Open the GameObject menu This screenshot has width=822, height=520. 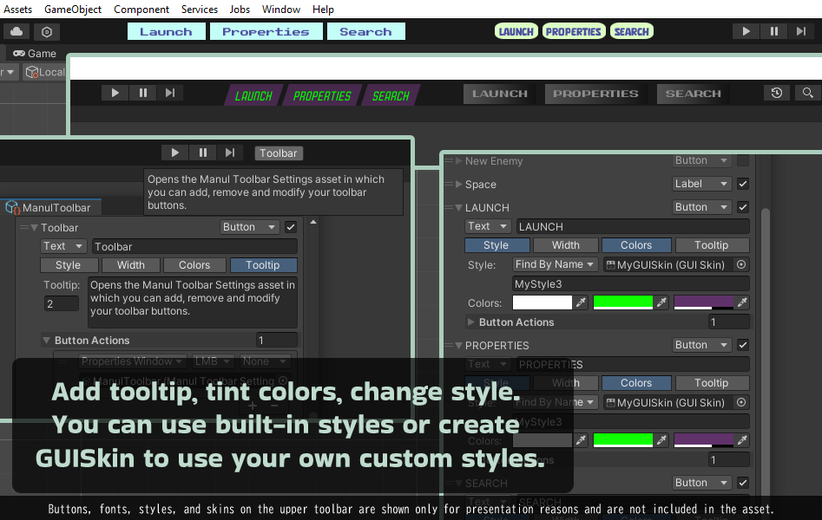tap(73, 10)
